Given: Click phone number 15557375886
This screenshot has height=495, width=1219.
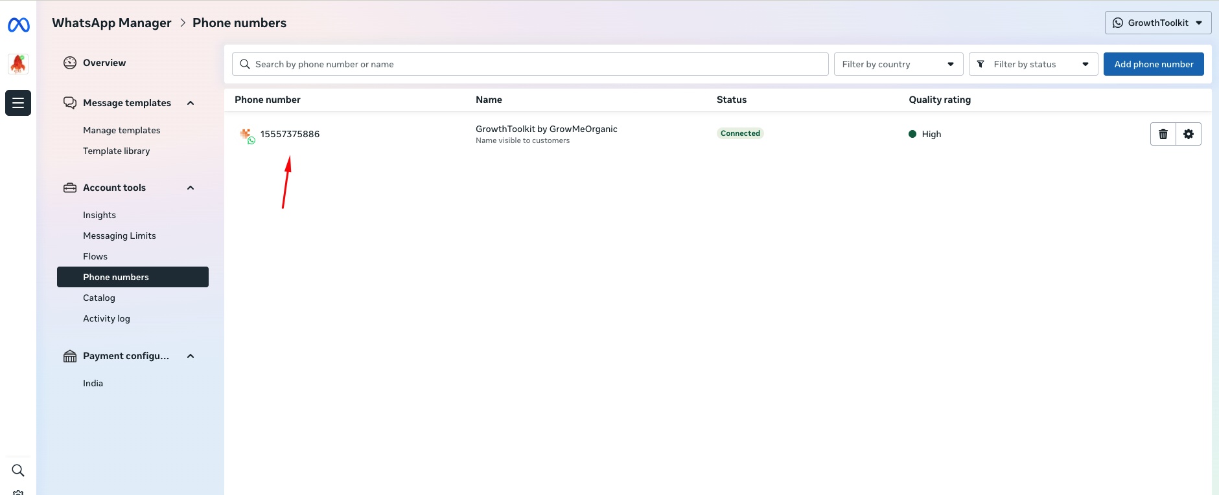Looking at the screenshot, I should 290,134.
